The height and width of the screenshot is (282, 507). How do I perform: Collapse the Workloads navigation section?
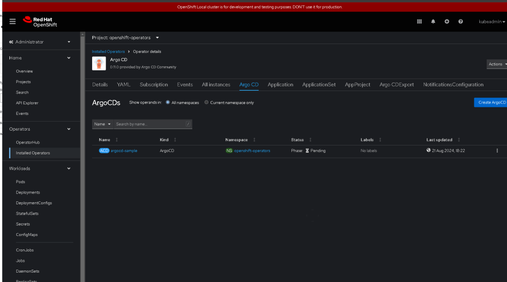click(40, 168)
